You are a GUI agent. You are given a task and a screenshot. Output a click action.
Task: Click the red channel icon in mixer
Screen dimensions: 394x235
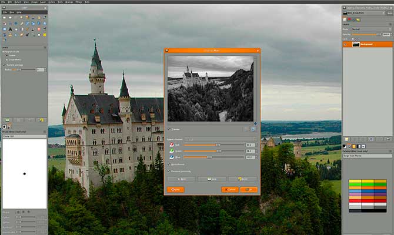tap(172, 145)
